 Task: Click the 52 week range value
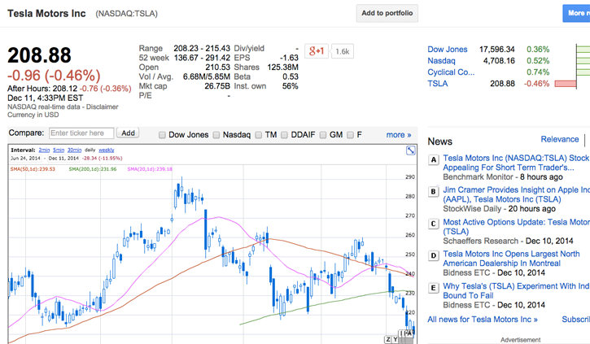click(202, 58)
